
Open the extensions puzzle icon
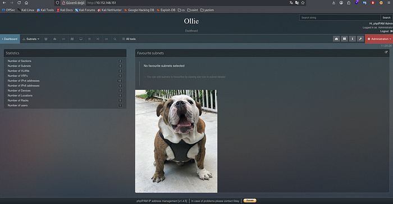pos(349,3)
